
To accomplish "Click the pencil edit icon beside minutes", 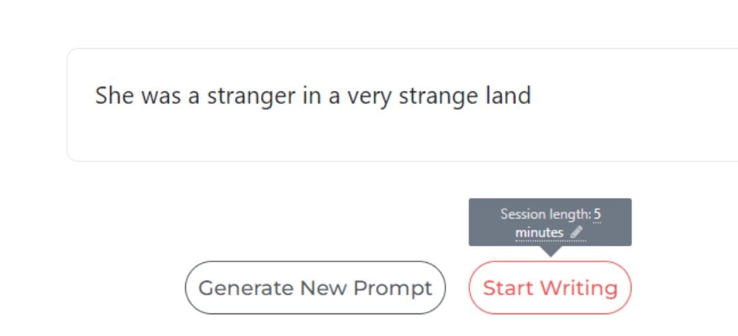I will 576,232.
